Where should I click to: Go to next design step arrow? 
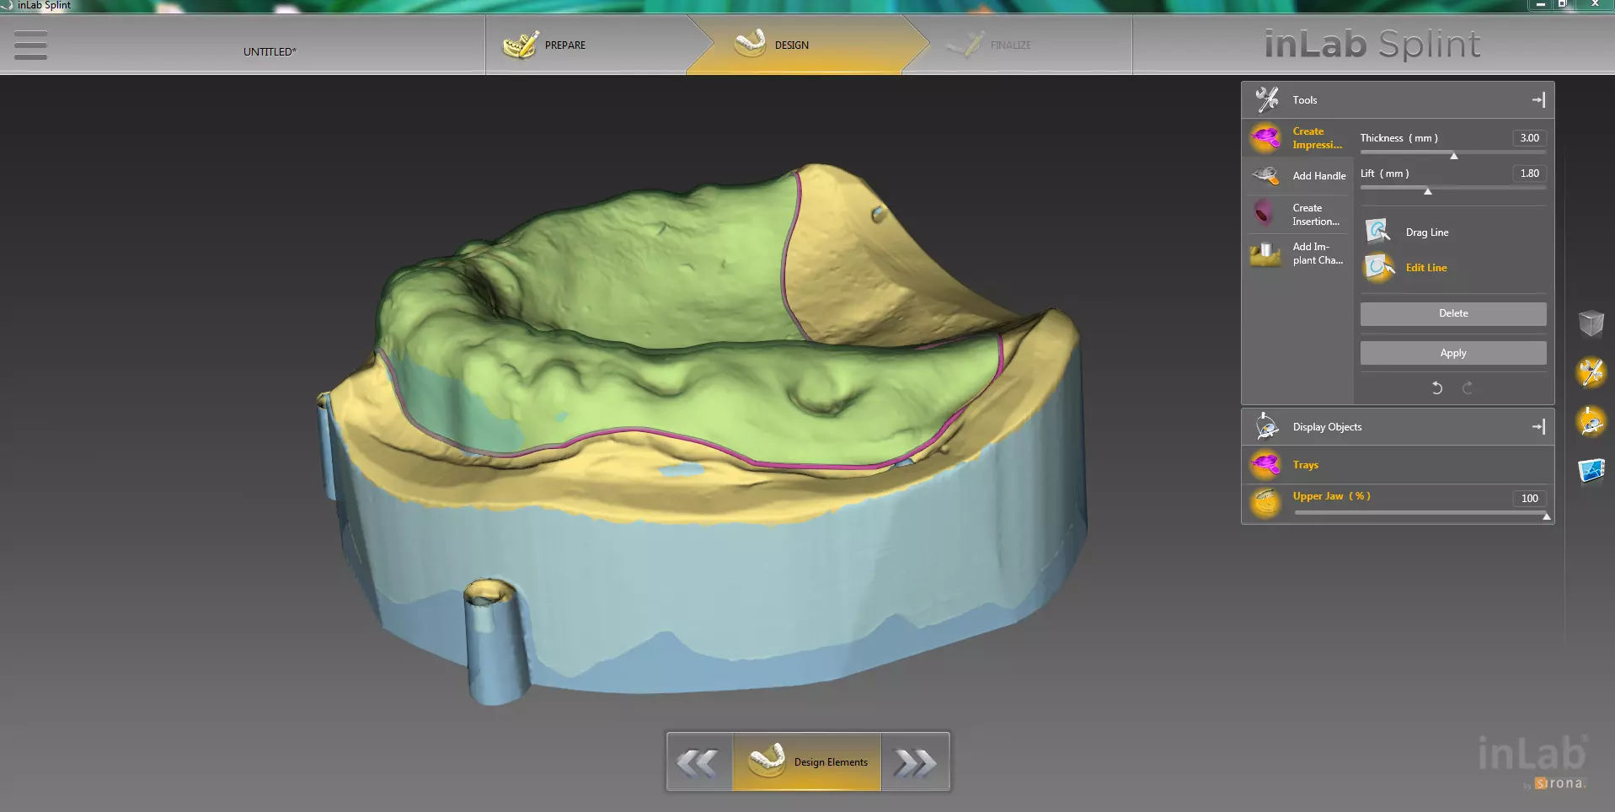pos(914,762)
